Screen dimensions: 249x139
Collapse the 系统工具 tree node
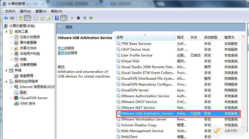pyautogui.click(x=6, y=32)
